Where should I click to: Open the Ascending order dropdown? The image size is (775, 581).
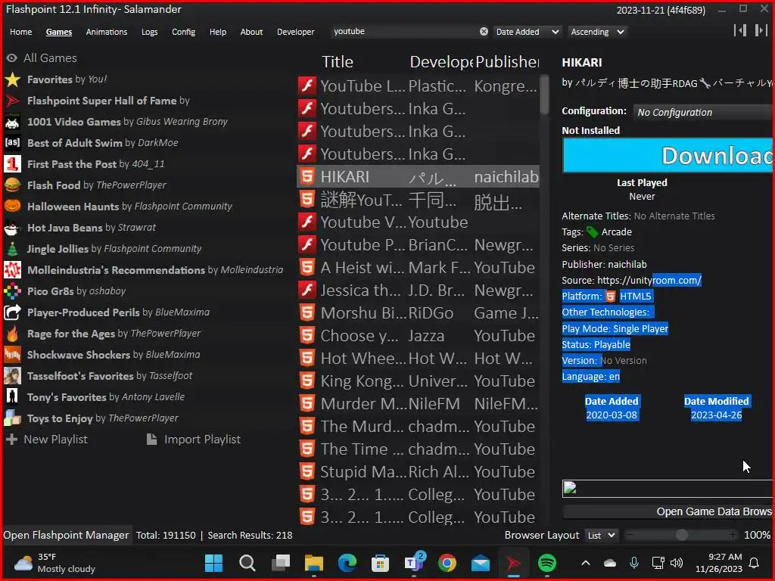click(x=598, y=32)
